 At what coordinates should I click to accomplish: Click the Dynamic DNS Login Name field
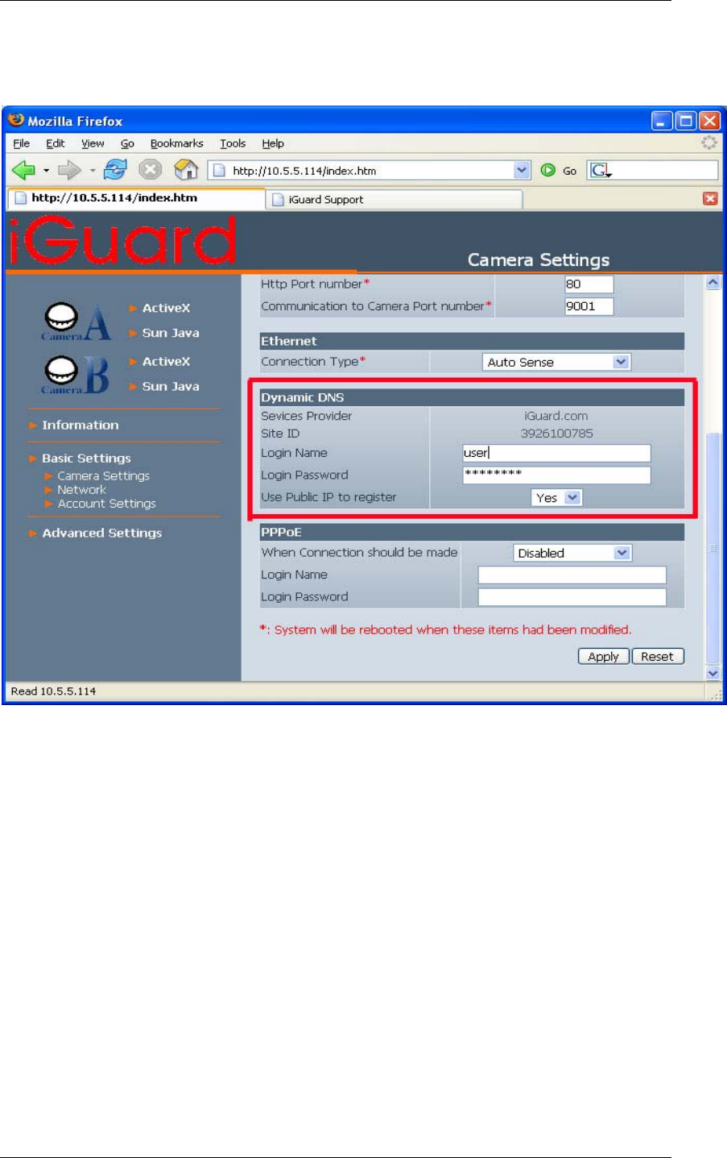[x=556, y=453]
